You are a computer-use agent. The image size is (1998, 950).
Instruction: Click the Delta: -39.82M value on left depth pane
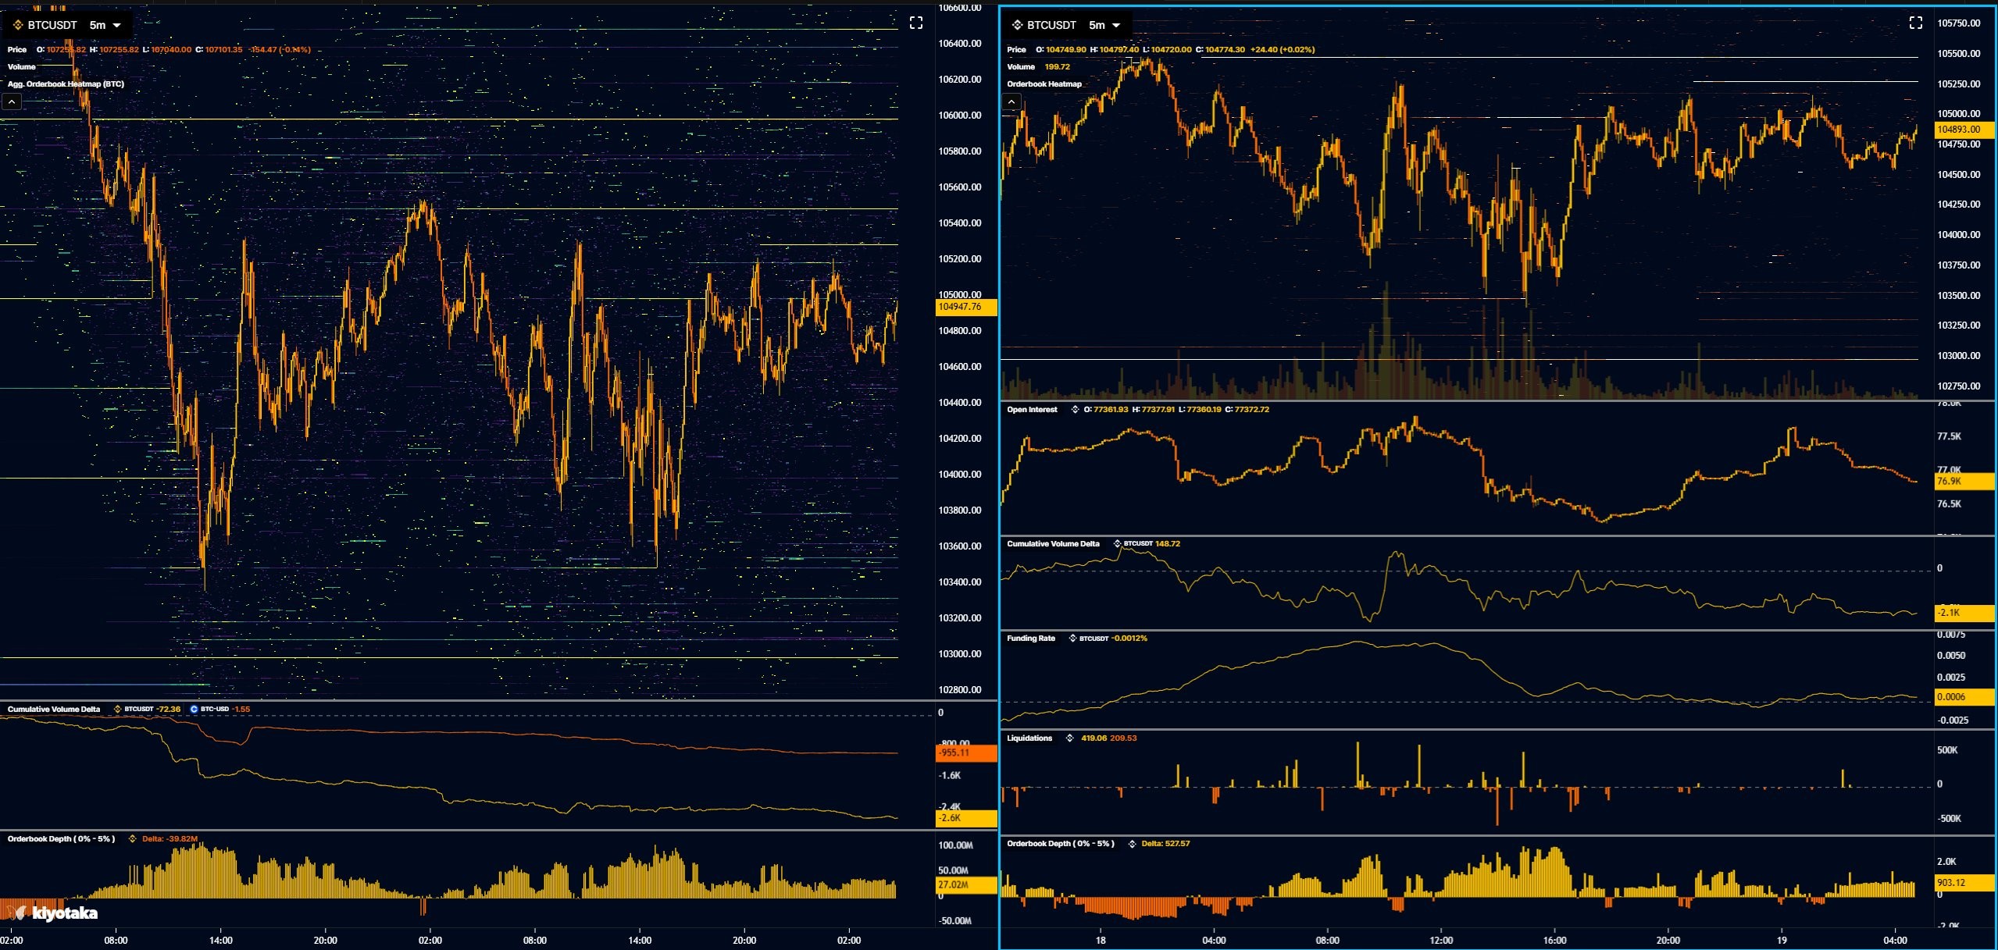tap(169, 838)
